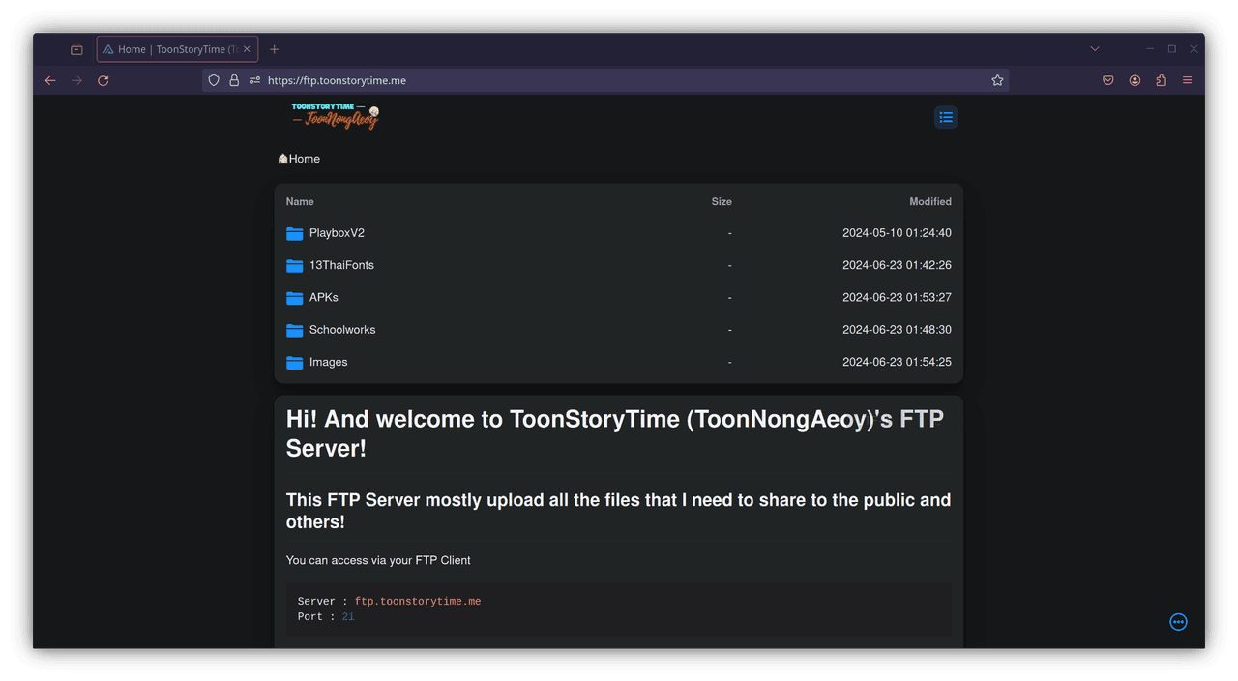Open the PlayboxV2 folder
The image size is (1238, 681).
point(336,233)
